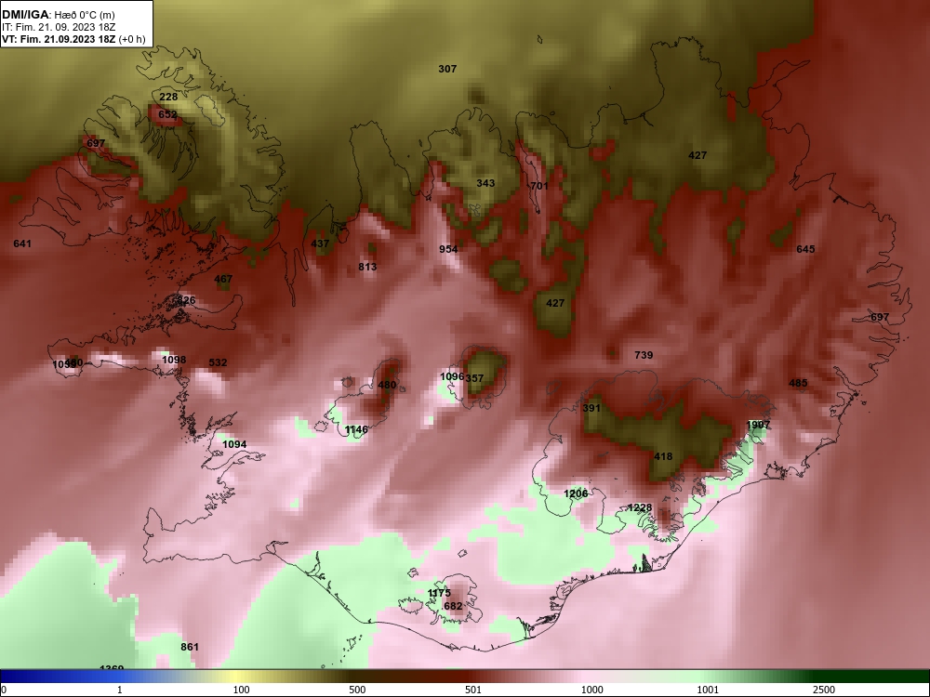Select the 500 tick label on color scale
Screen dimensions: 930x697
click(x=357, y=690)
